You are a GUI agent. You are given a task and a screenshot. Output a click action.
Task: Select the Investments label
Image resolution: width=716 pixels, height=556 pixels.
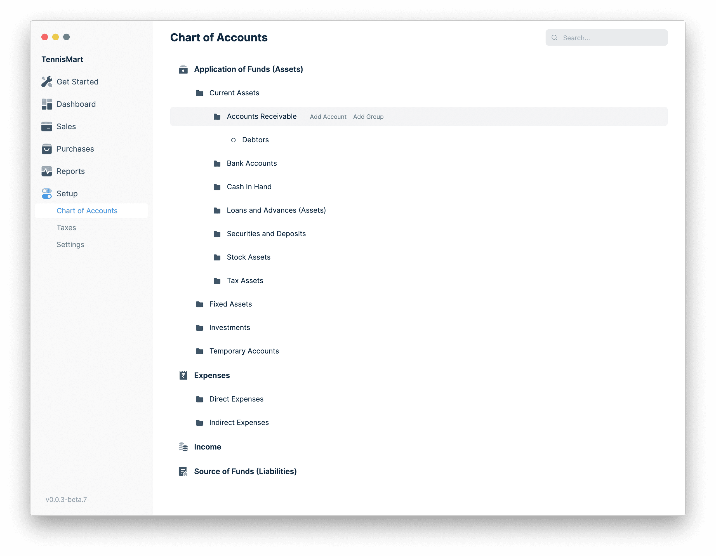[230, 328]
